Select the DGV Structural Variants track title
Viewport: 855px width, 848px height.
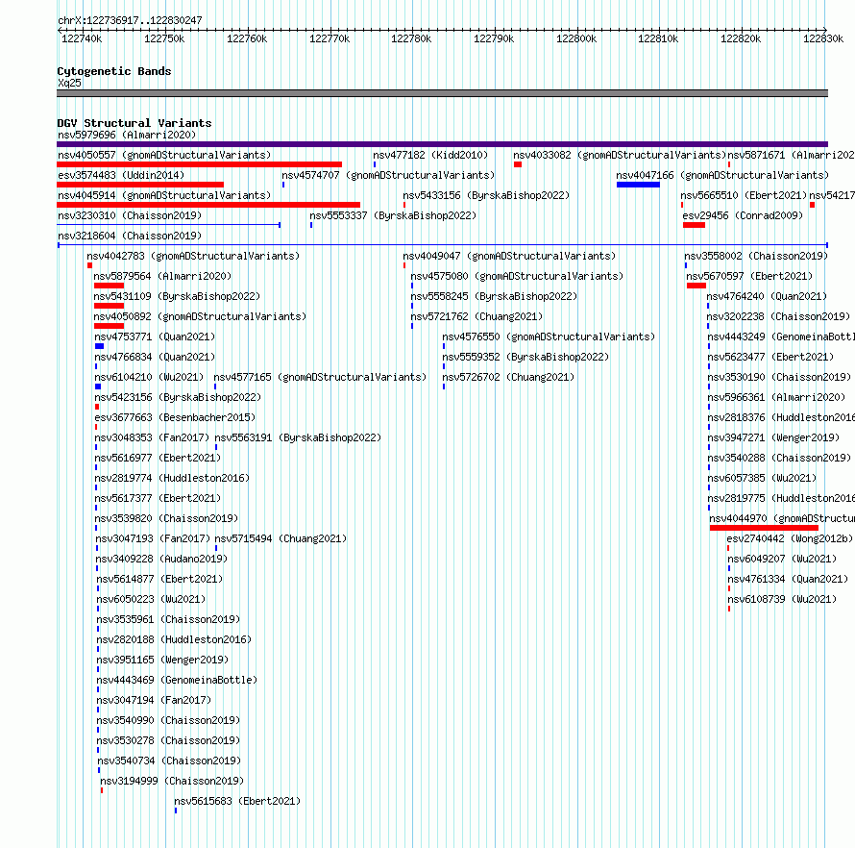click(134, 123)
